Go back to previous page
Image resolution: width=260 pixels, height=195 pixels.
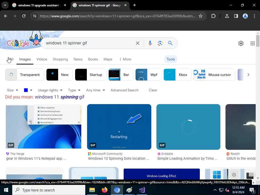point(6,16)
